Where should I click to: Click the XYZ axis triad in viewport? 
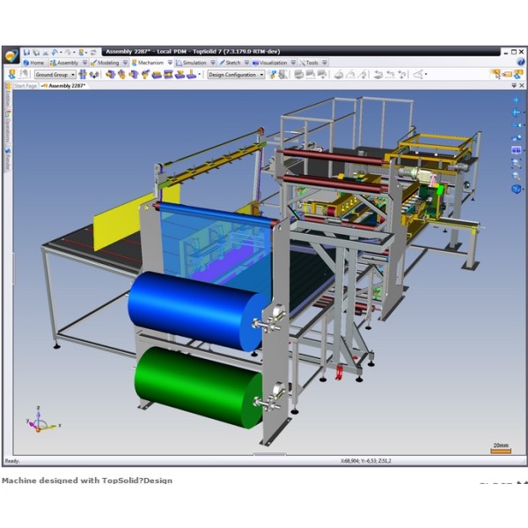[42, 420]
